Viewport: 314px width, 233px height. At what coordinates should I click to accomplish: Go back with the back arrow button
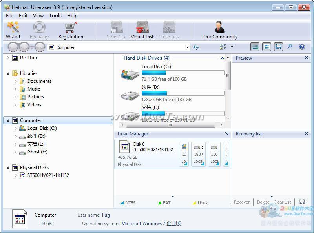[14, 47]
